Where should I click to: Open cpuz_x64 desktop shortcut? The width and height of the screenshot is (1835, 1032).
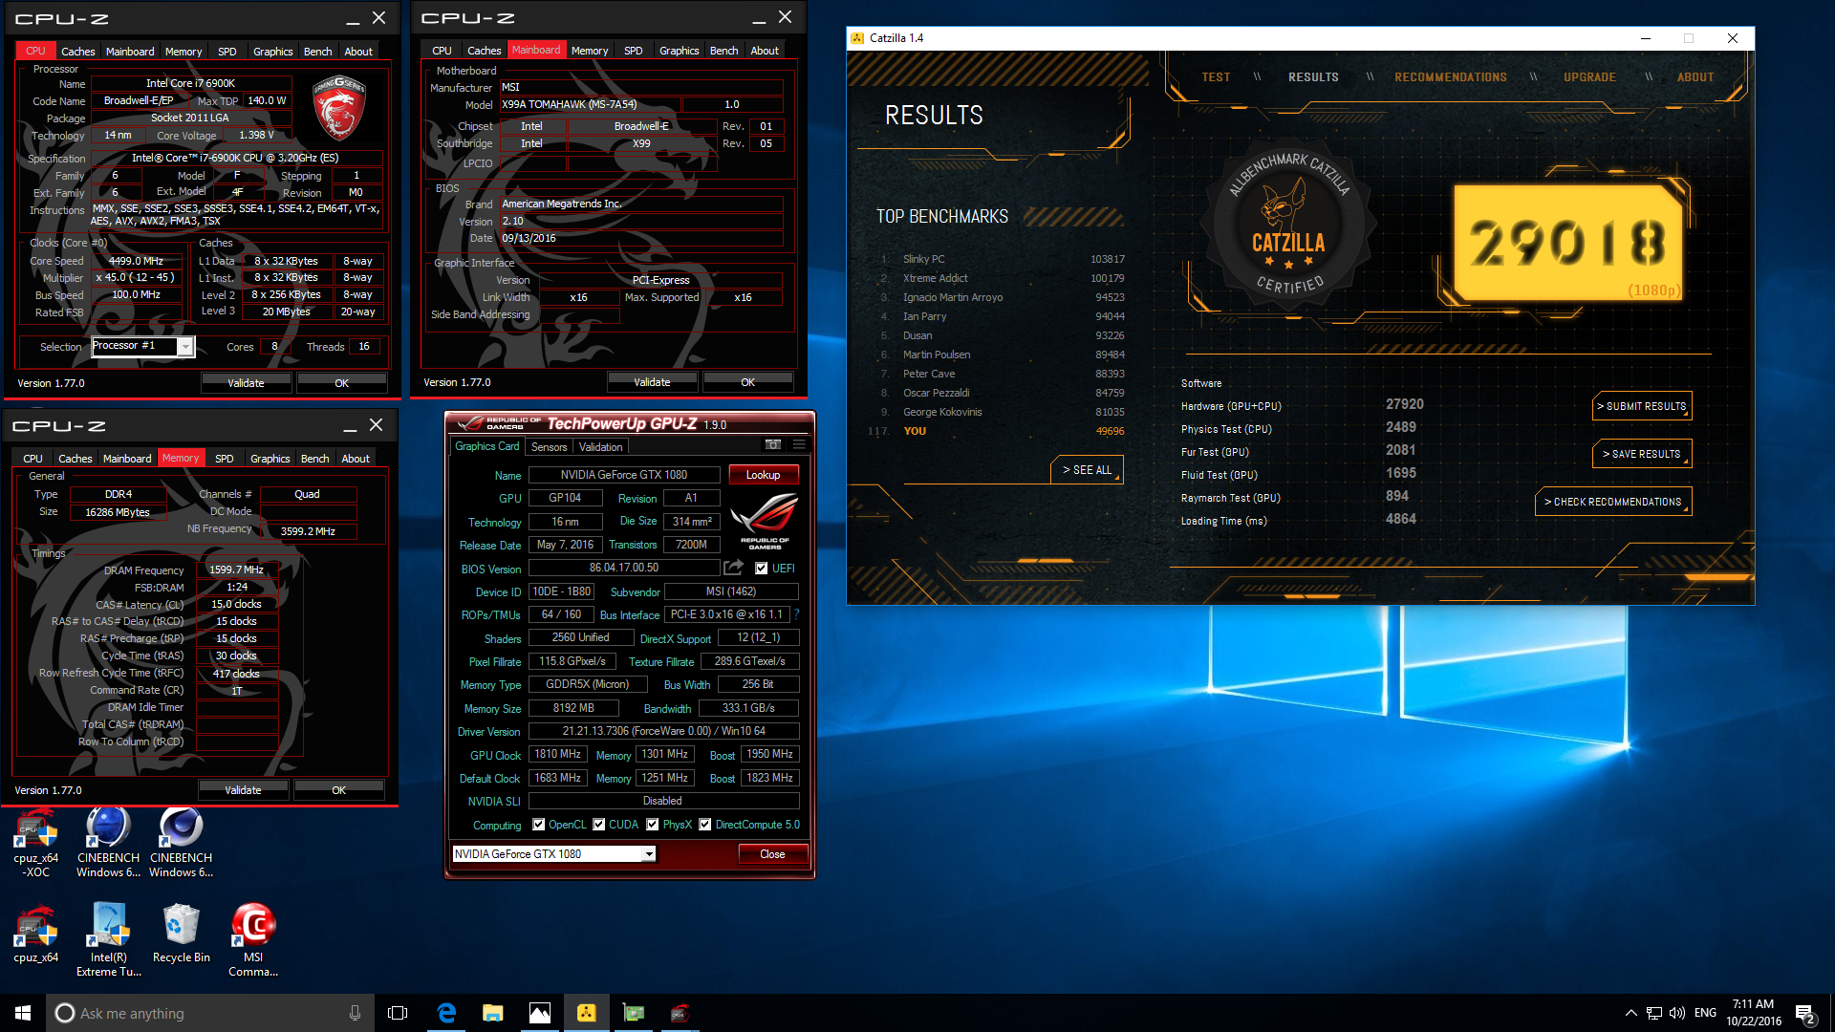(x=36, y=934)
